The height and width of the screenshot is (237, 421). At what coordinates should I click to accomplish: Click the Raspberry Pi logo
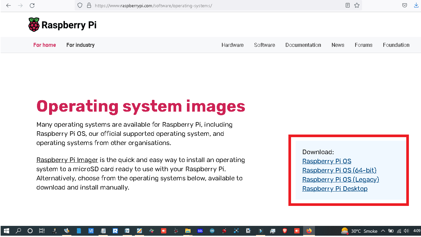point(63,25)
